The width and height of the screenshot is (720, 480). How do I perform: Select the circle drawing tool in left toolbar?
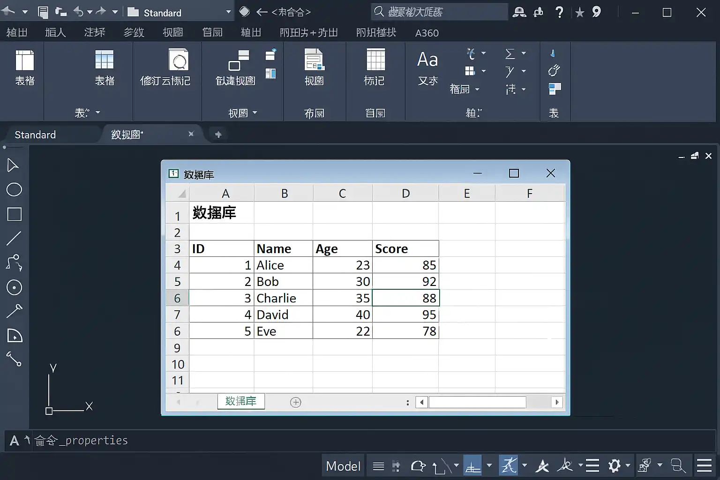click(14, 190)
